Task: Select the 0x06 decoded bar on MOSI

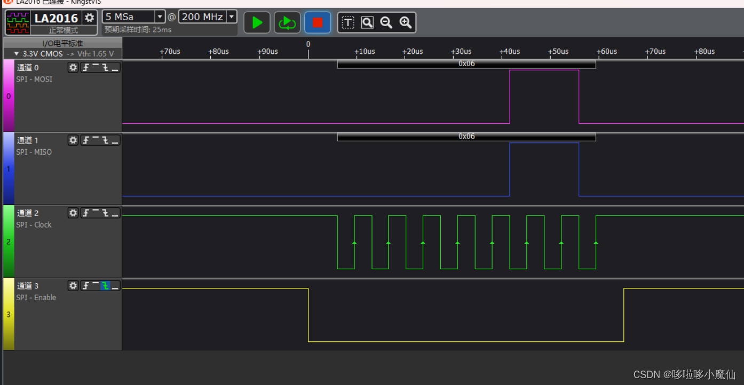Action: coord(466,63)
